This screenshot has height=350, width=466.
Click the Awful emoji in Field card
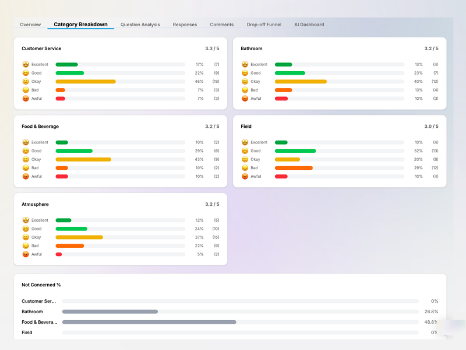click(x=245, y=177)
